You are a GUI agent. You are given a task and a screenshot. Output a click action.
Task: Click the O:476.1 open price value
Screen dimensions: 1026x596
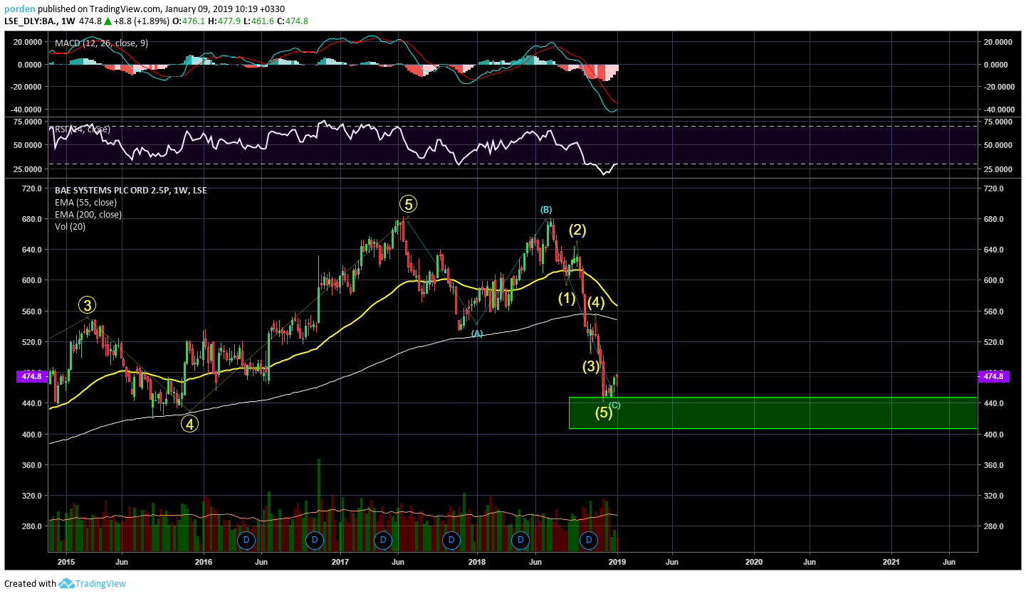pyautogui.click(x=190, y=21)
